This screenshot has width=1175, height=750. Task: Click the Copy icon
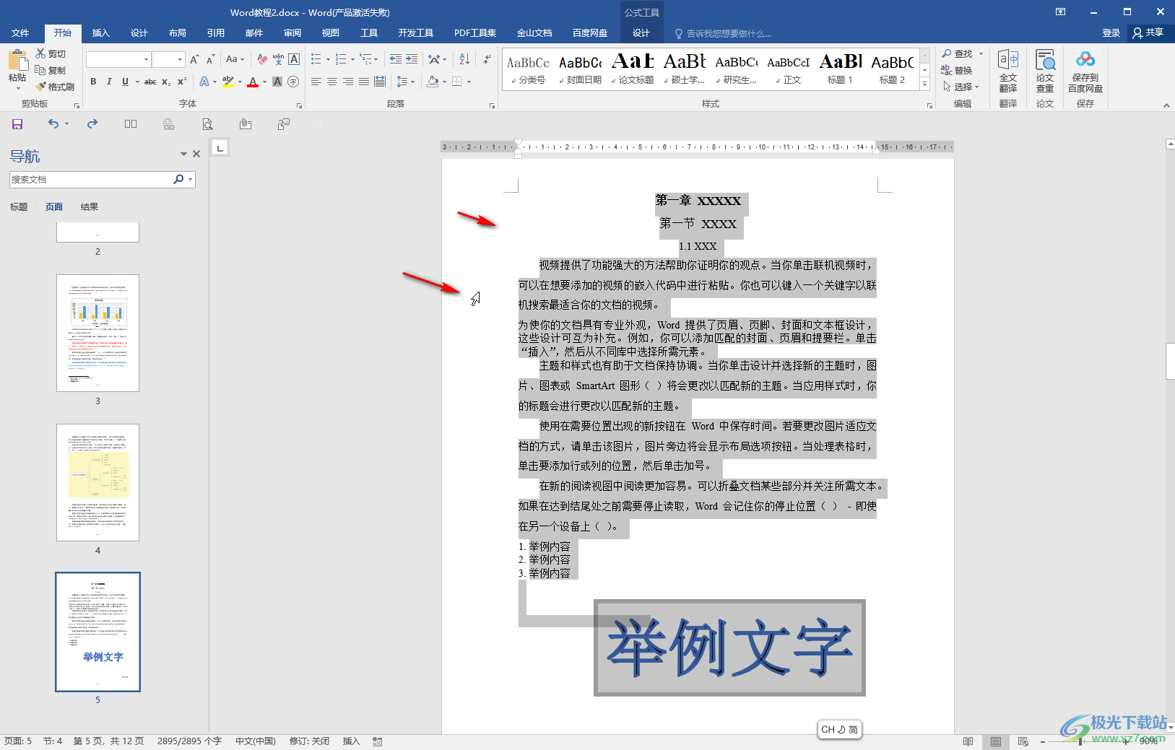(x=41, y=70)
